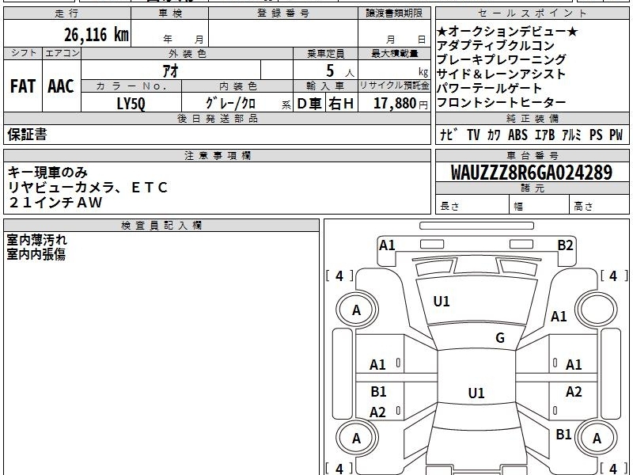The width and height of the screenshot is (633, 475).
Task: Click the 登録番号 header cell
Action: coord(283,13)
